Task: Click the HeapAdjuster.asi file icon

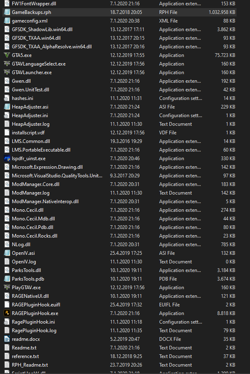Action: [x=7, y=107]
